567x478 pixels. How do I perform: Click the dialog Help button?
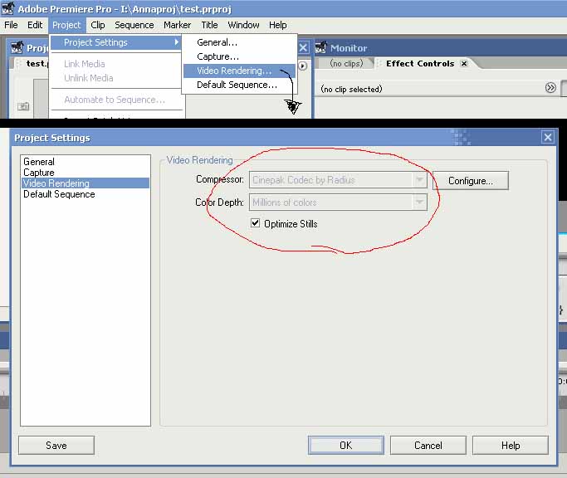[x=511, y=445]
